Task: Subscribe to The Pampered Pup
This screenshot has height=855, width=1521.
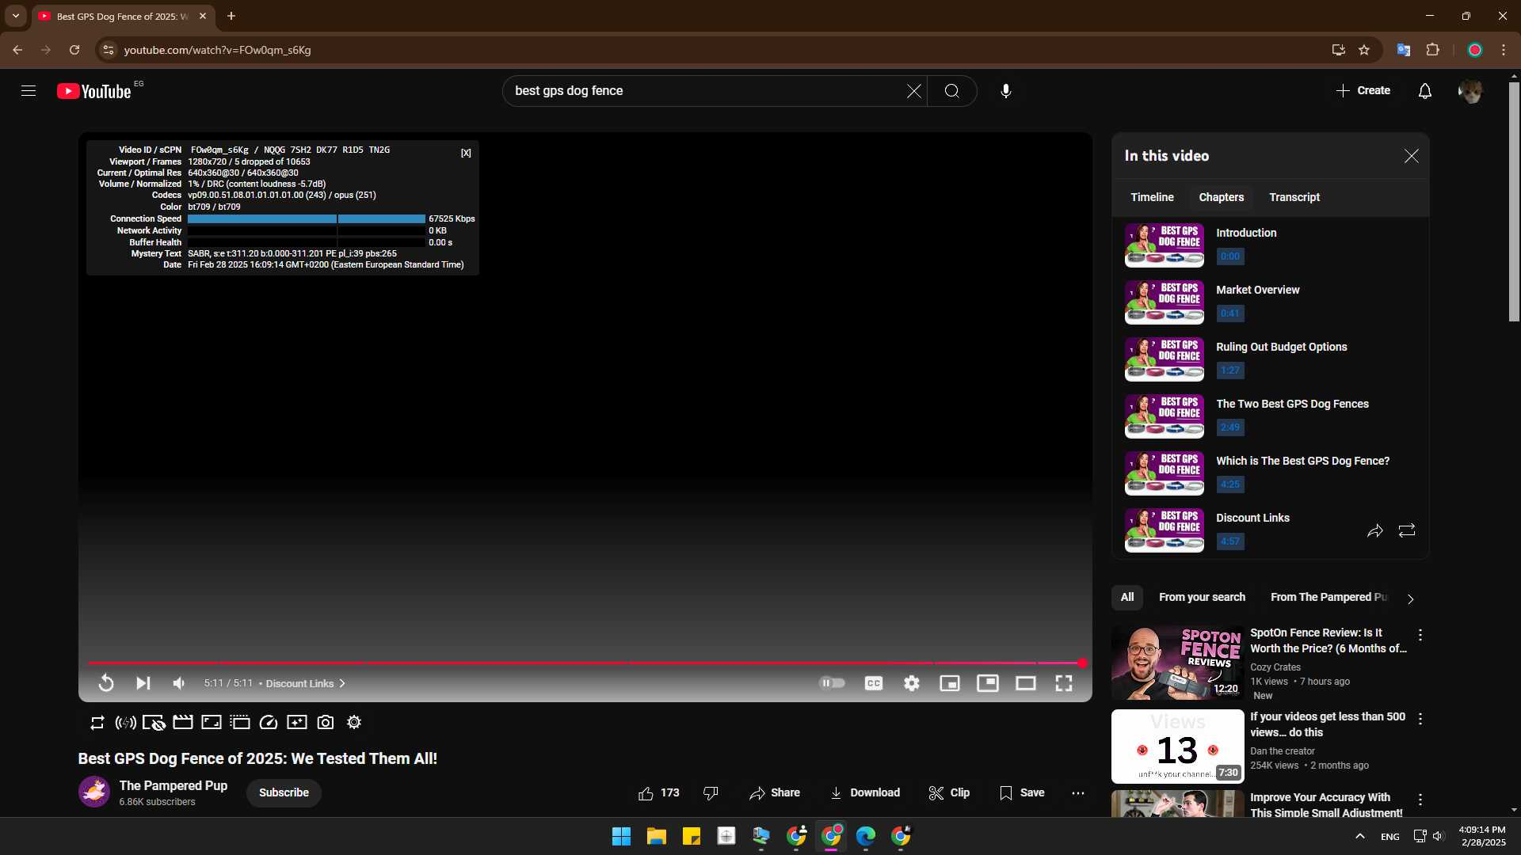Action: tap(284, 793)
